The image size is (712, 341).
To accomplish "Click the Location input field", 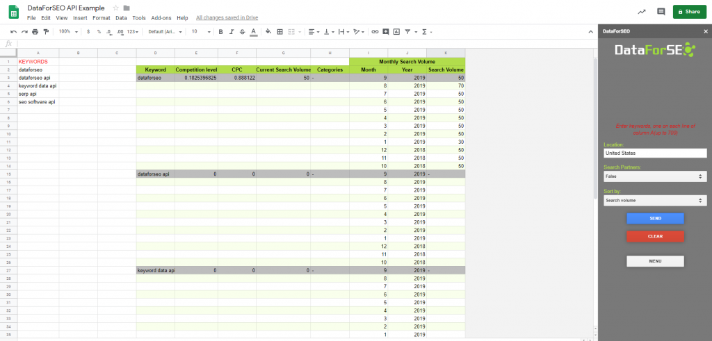I will pos(655,153).
